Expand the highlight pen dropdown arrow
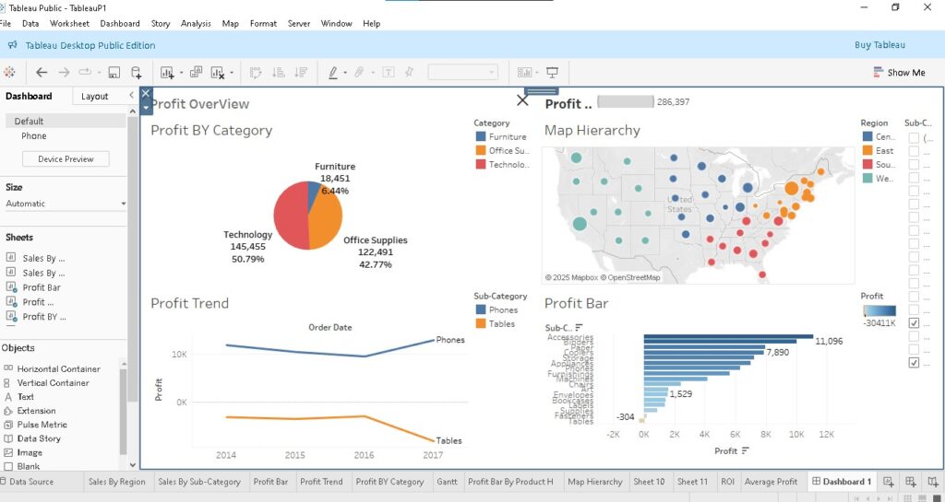 345,73
